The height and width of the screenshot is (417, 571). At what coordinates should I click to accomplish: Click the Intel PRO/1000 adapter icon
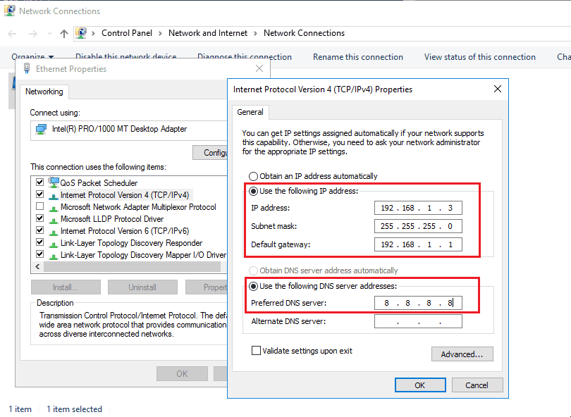(41, 129)
